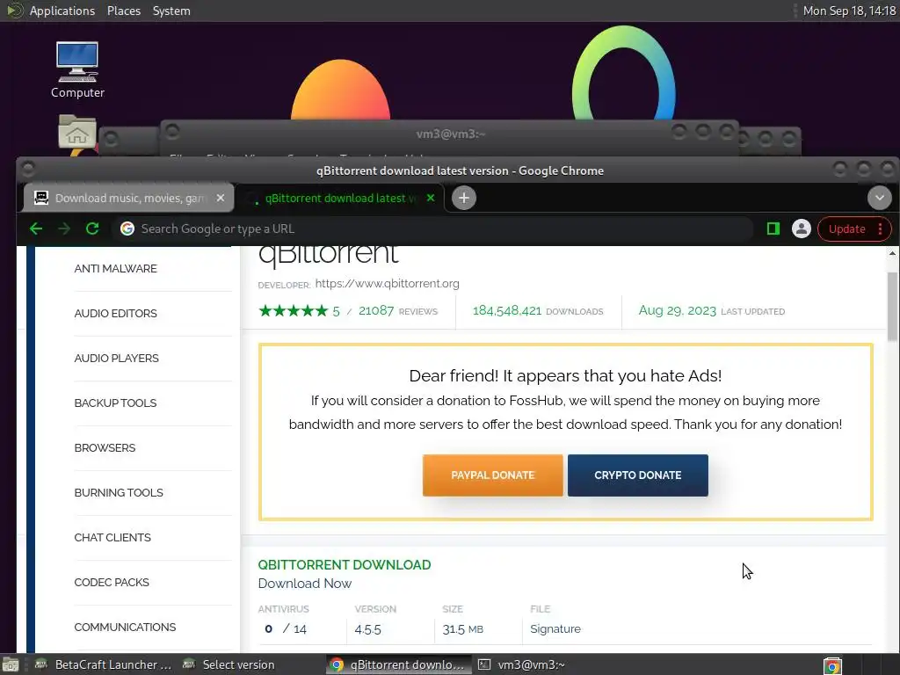
Task: Switch to 'Download music, movies, games' tab
Action: pyautogui.click(x=129, y=198)
